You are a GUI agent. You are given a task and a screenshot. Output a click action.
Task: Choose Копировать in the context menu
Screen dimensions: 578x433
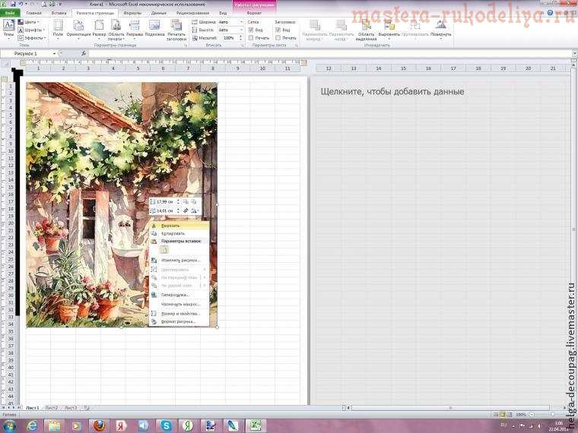179,233
